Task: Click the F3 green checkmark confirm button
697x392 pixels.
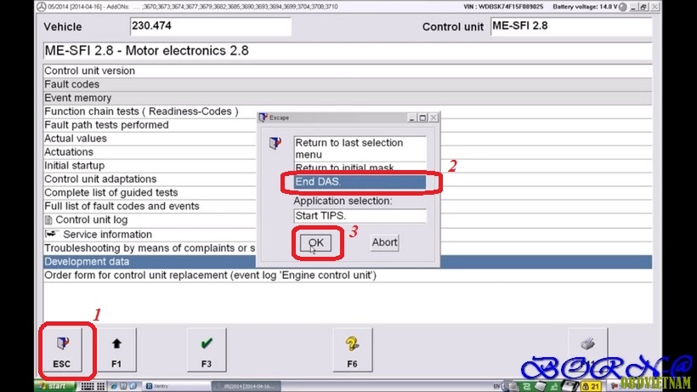Action: [x=207, y=350]
